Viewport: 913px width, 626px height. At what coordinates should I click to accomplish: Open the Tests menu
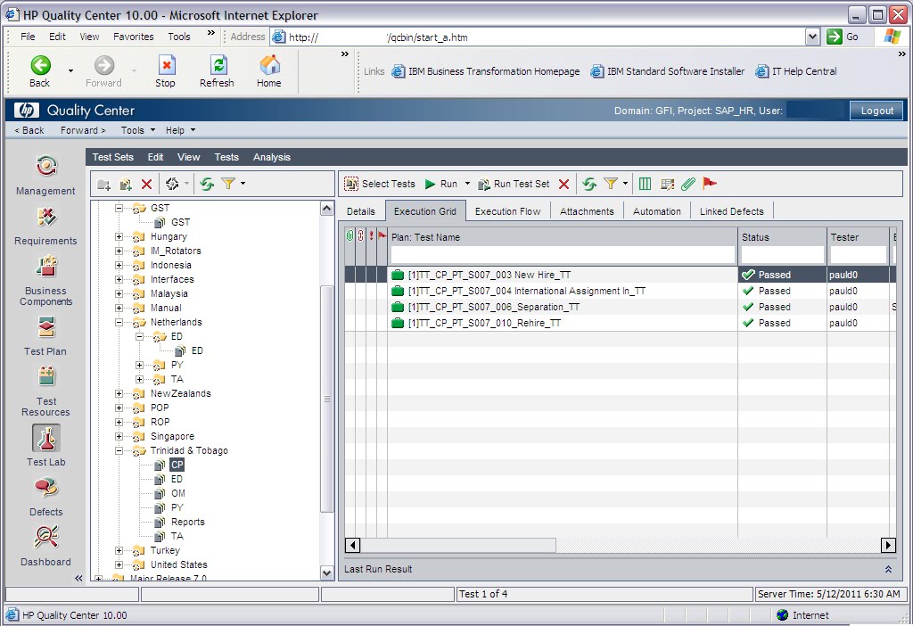pyautogui.click(x=226, y=157)
